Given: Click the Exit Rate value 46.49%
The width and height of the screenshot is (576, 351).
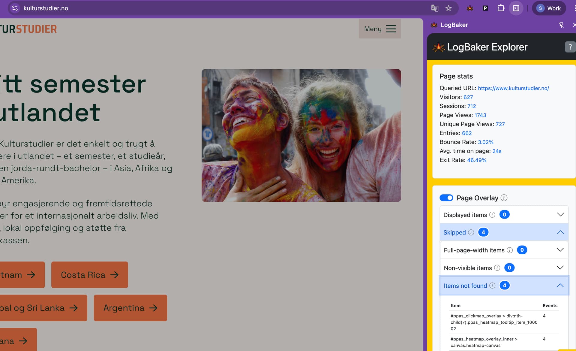Looking at the screenshot, I should tap(477, 160).
